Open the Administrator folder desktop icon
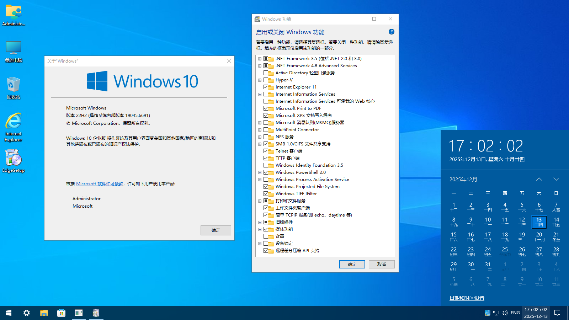The image size is (569, 320). tap(14, 16)
